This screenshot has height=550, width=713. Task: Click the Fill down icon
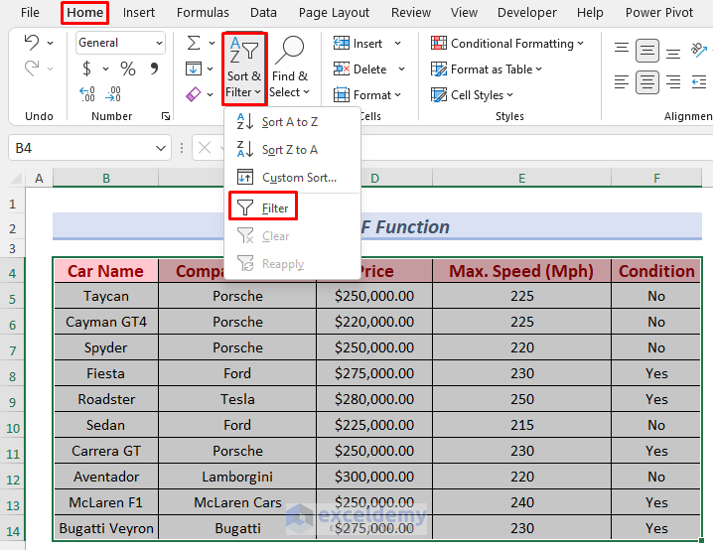[x=194, y=69]
